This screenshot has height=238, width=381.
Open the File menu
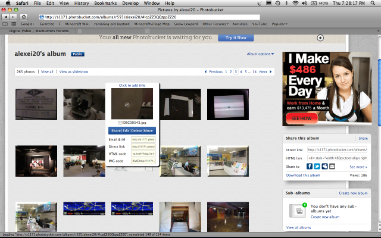click(x=37, y=3)
